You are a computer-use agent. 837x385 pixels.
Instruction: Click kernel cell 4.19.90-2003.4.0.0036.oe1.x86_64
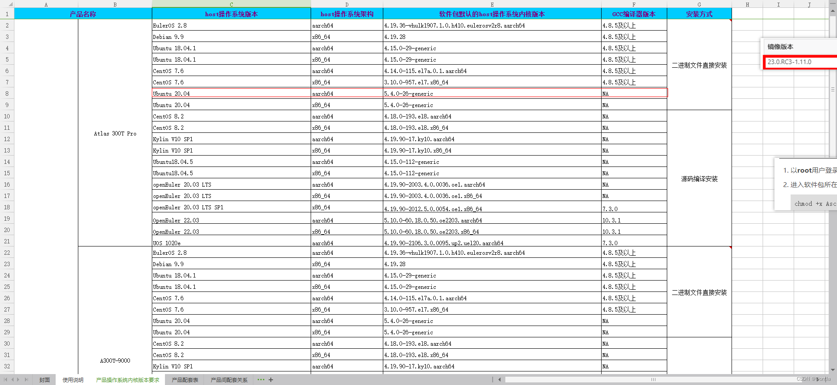tap(492, 196)
